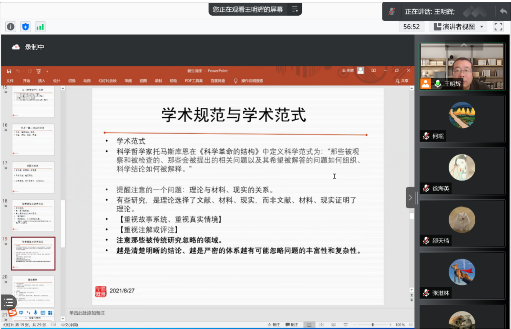This screenshot has height=329, width=511.
Task: Enter full screen mode
Action: pyautogui.click(x=498, y=27)
